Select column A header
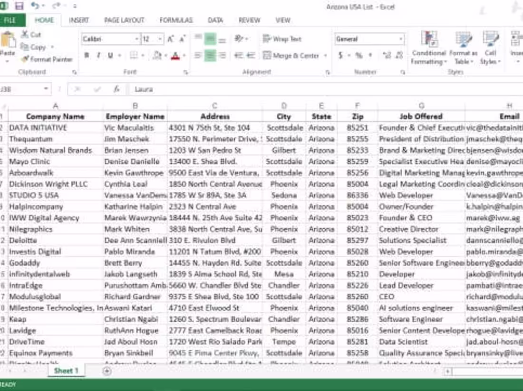Image resolution: width=523 pixels, height=391 pixels. click(x=55, y=106)
